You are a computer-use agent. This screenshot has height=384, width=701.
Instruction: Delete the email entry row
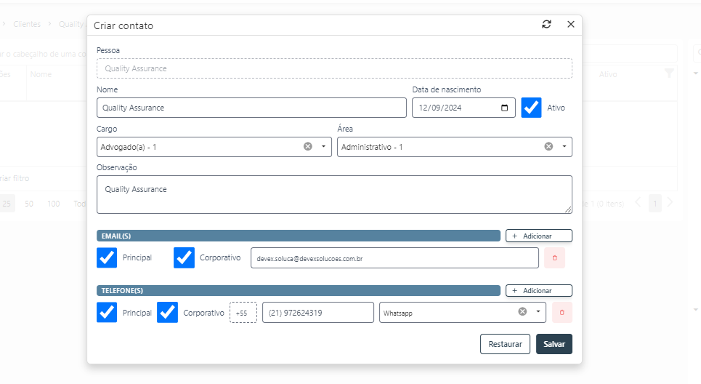(554, 257)
